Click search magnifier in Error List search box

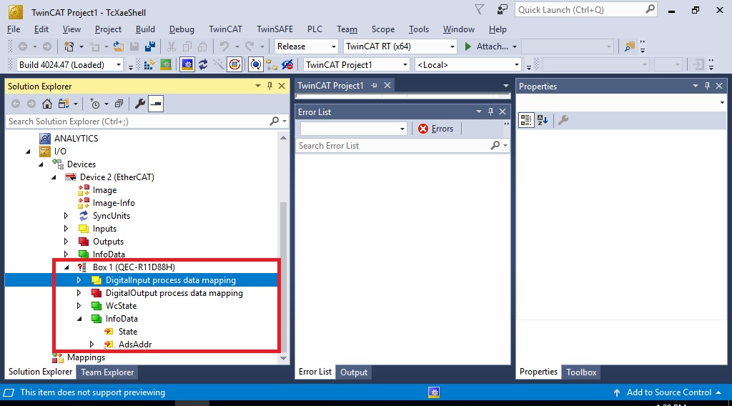(x=495, y=146)
